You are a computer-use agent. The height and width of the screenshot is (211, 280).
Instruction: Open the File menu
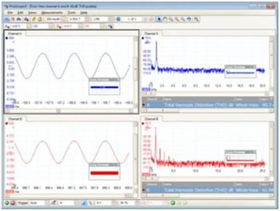coord(10,13)
